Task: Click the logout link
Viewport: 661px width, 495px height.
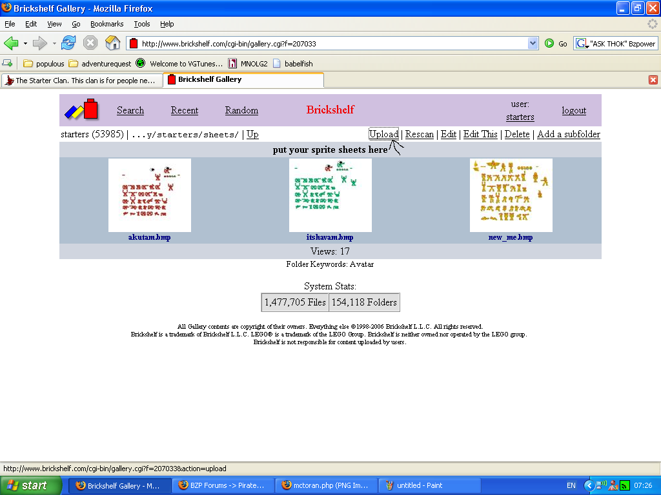Action: coord(574,110)
